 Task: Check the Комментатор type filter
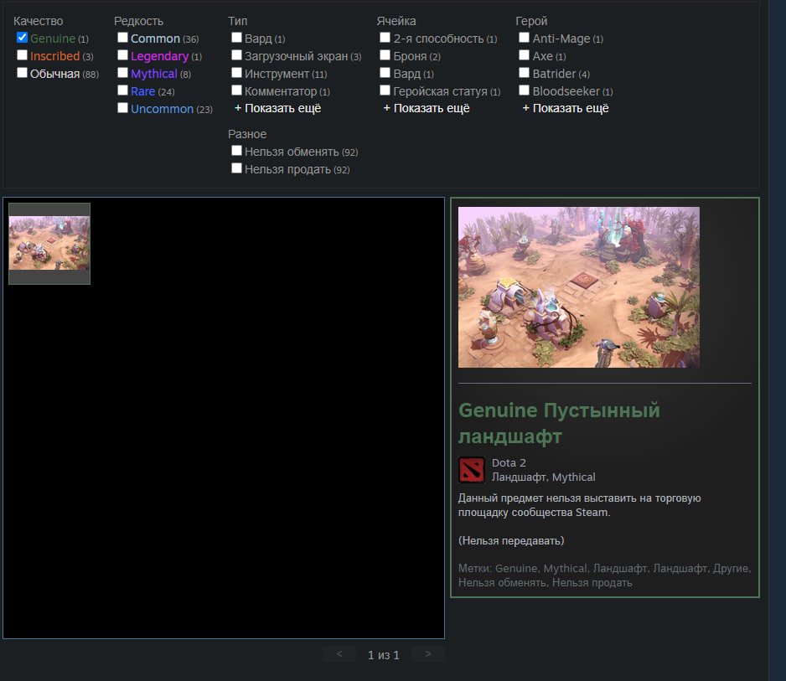[236, 90]
